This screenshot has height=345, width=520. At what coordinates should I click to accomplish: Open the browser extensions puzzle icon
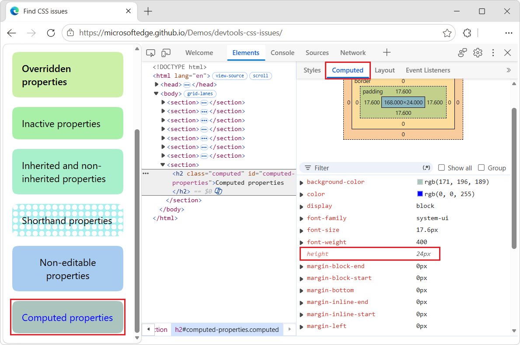(x=467, y=33)
